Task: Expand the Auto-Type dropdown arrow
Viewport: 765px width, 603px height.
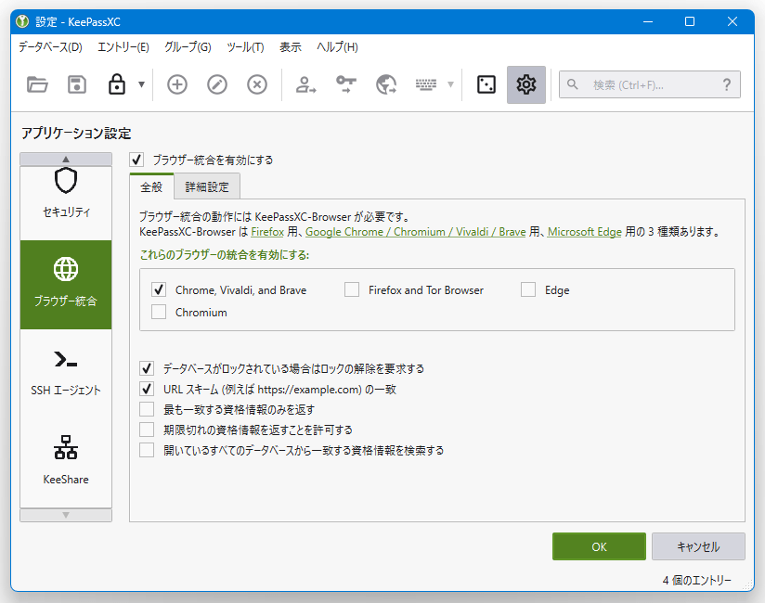Action: pyautogui.click(x=451, y=84)
